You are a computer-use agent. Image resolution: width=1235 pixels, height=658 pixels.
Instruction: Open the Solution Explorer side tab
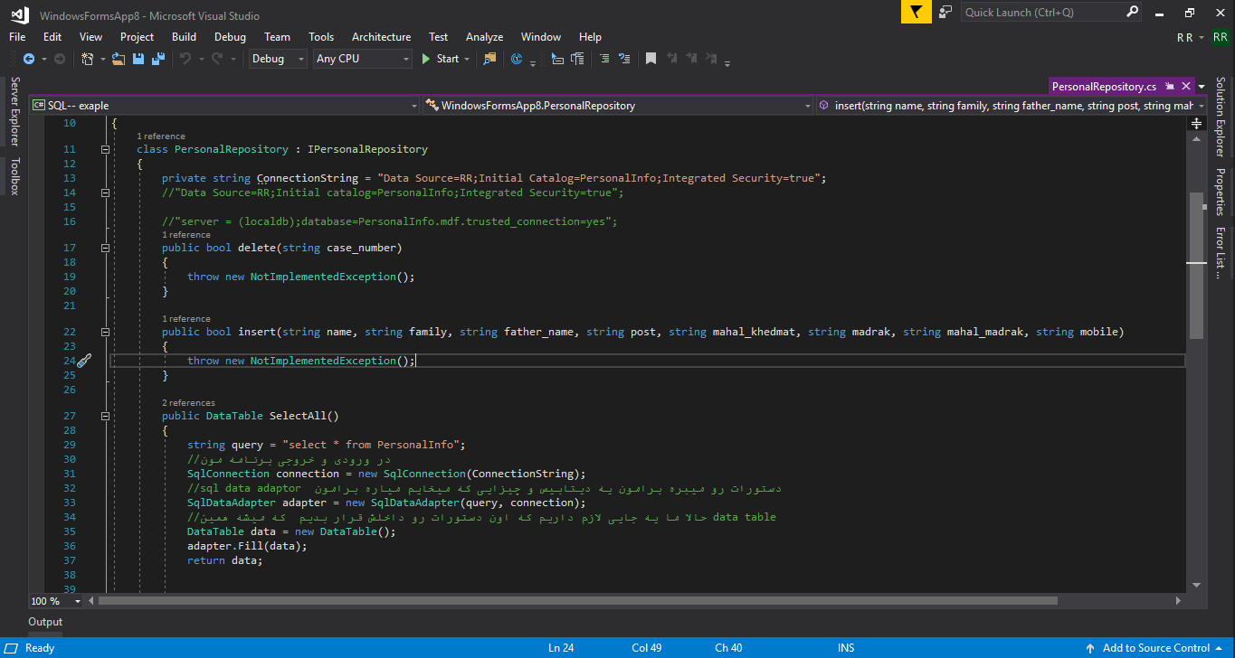pyautogui.click(x=1220, y=117)
